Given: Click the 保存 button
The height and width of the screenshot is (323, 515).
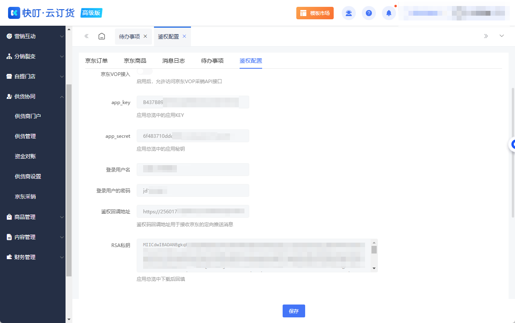Looking at the screenshot, I should click(x=294, y=311).
